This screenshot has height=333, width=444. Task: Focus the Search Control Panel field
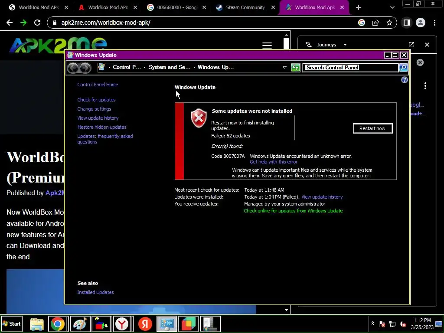click(x=350, y=67)
